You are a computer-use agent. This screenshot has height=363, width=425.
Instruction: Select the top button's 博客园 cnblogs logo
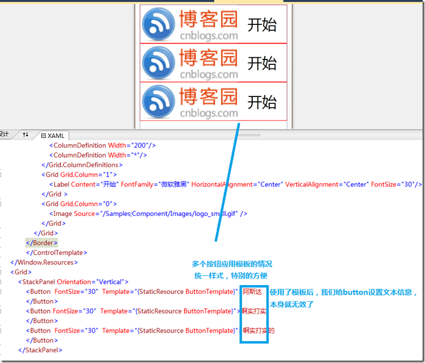click(190, 24)
